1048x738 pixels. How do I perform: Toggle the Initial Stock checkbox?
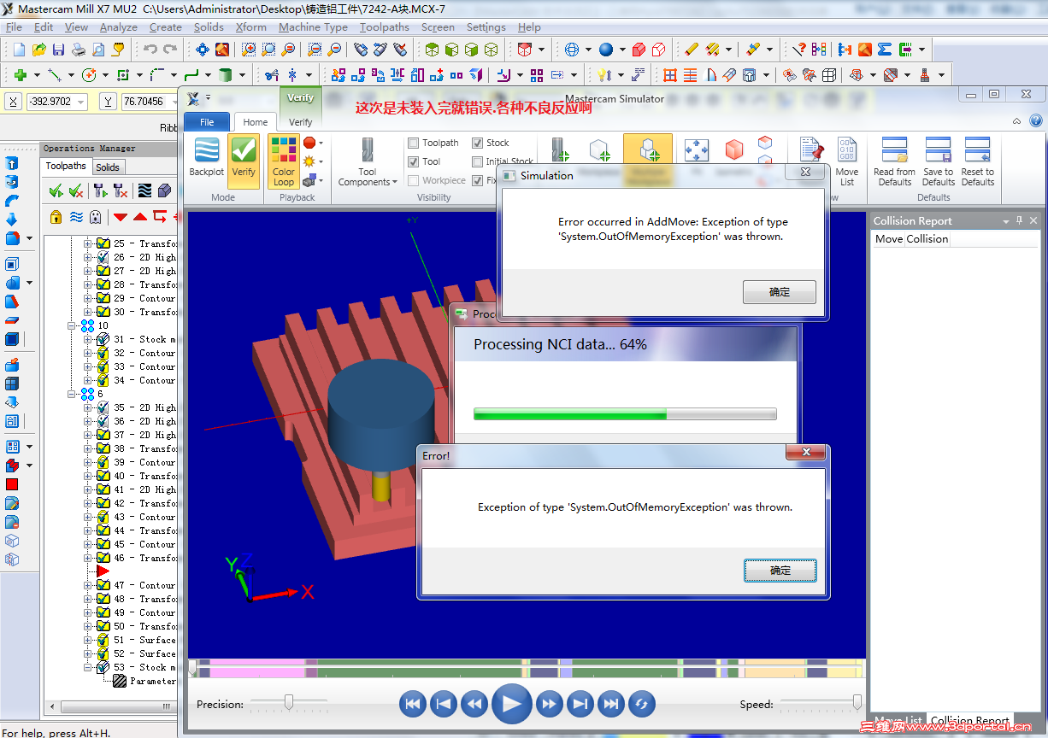point(478,161)
